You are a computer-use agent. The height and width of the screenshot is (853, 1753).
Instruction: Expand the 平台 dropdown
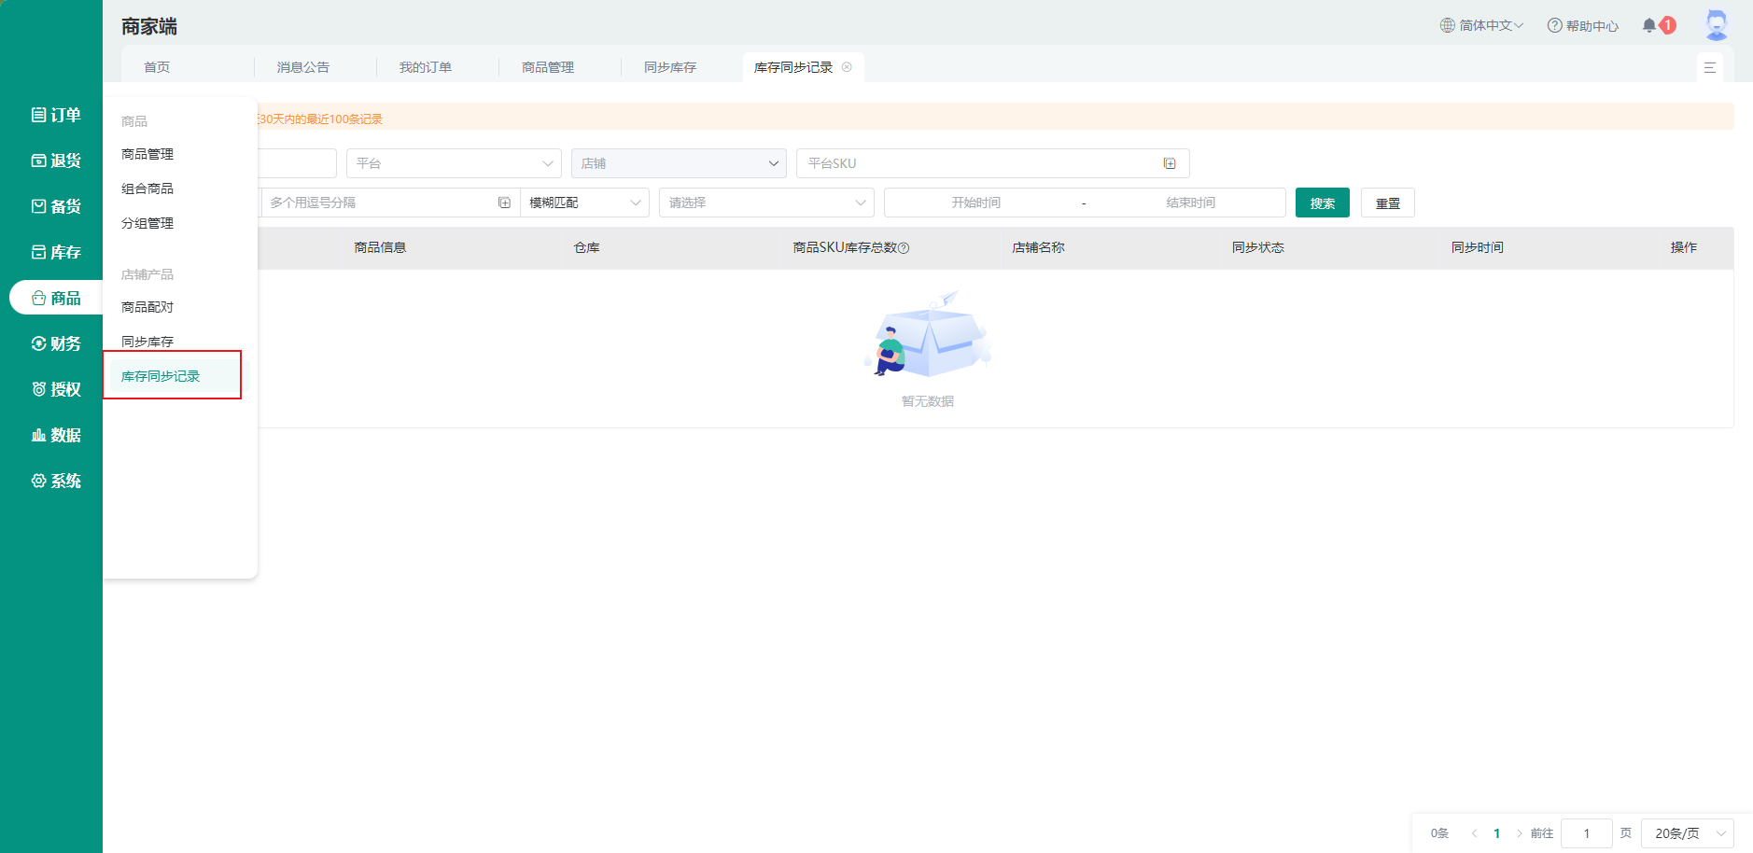tap(454, 163)
